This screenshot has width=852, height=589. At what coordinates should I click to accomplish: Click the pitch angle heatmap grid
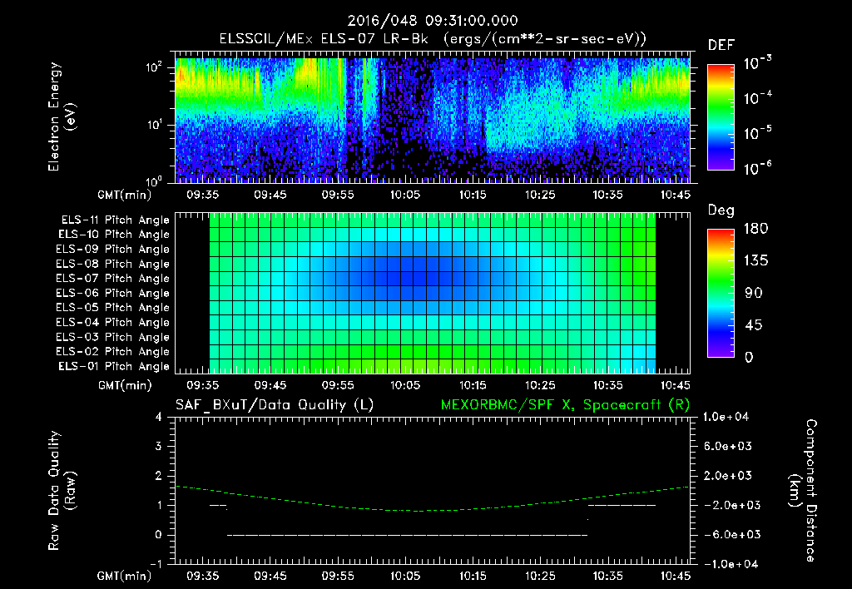[x=433, y=293]
